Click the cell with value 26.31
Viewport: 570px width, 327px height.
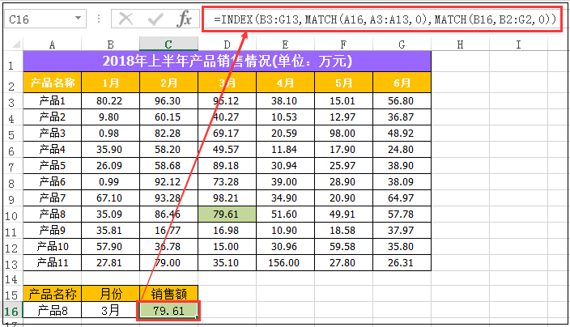402,263
